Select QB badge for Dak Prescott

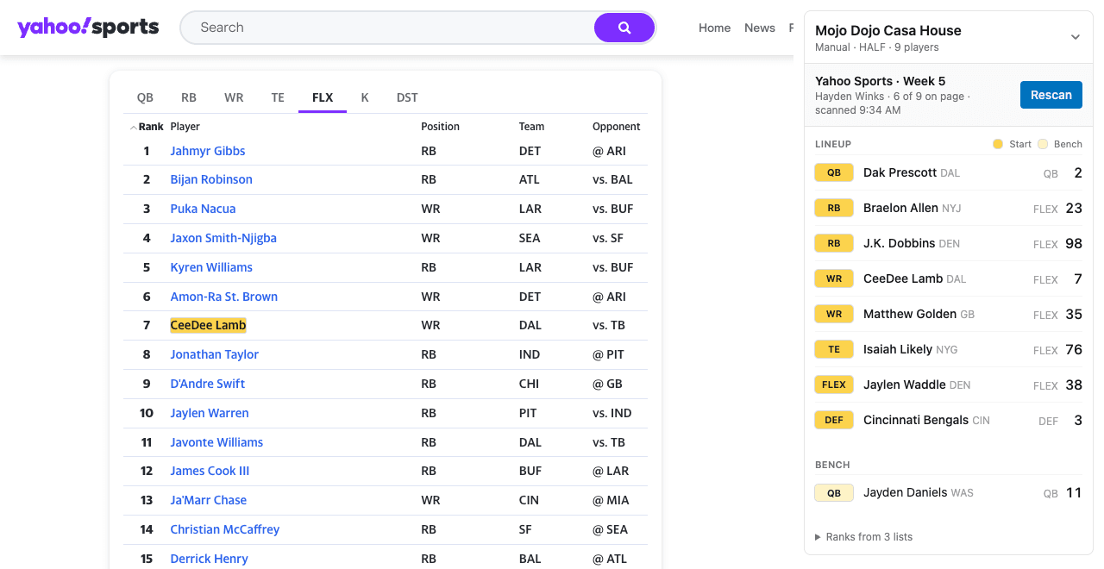click(834, 172)
